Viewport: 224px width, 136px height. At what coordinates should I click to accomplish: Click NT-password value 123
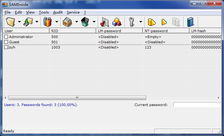point(148,47)
